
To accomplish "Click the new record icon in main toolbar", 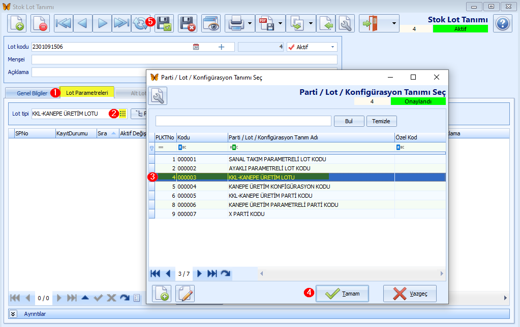I will coord(17,23).
